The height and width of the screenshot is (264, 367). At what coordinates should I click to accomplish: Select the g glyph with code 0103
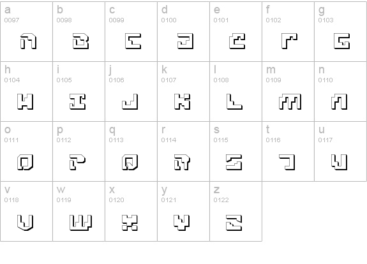point(342,41)
